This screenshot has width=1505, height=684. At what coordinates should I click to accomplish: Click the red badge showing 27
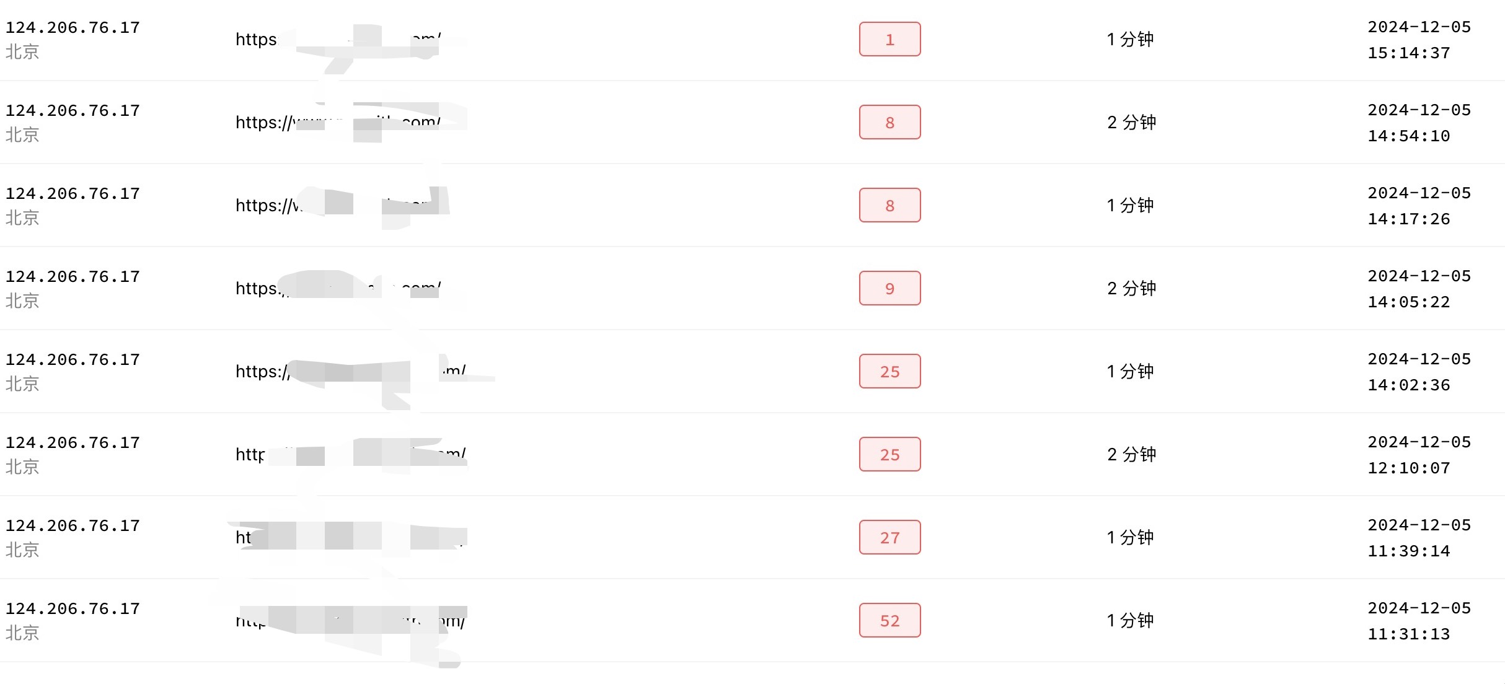[889, 538]
